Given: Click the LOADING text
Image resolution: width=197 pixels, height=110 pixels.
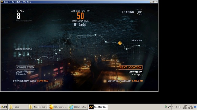Looking at the screenshot, I should coord(128,12).
